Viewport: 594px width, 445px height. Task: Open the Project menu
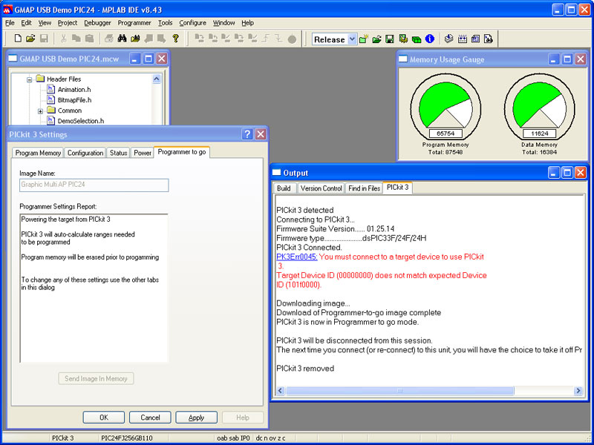(68, 23)
